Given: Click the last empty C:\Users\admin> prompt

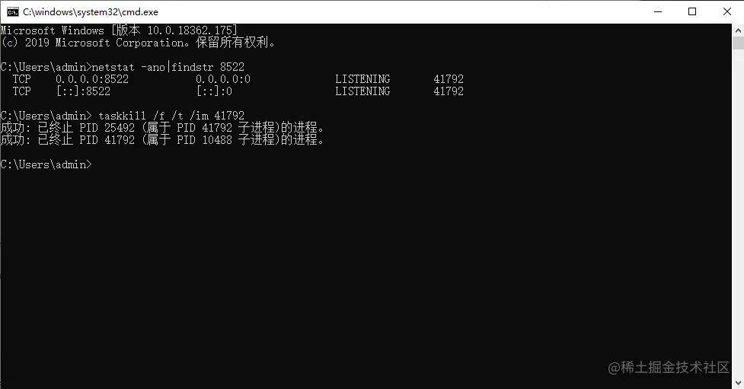Looking at the screenshot, I should (46, 164).
